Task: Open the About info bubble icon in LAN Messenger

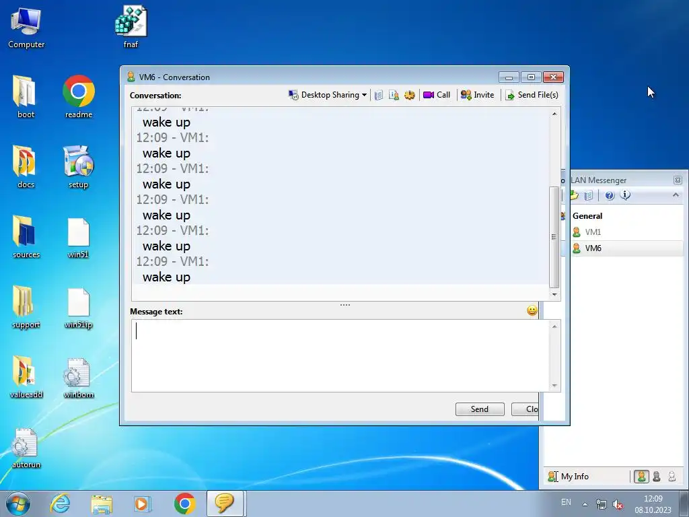Action: (x=625, y=195)
